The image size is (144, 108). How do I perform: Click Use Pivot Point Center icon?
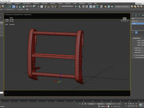34,7
